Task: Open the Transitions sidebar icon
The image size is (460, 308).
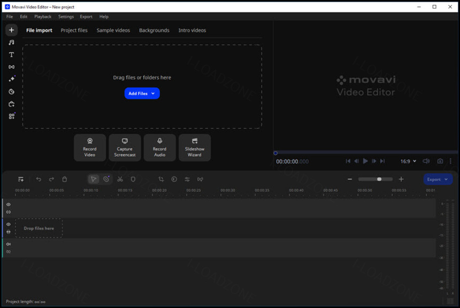Action: 11,67
